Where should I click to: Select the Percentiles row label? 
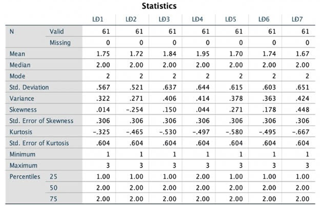pos(25,177)
